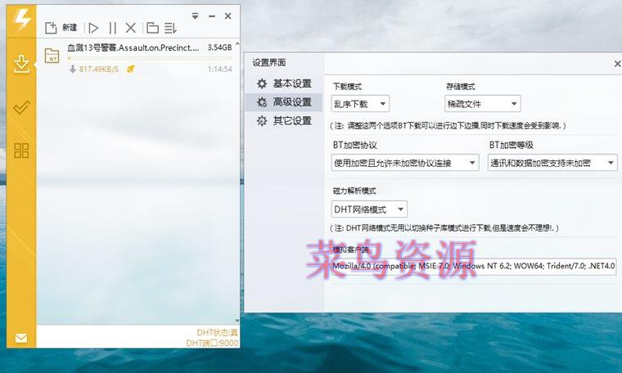Expand the 存储模式 dropdown showing 稀疏文件

(x=482, y=104)
